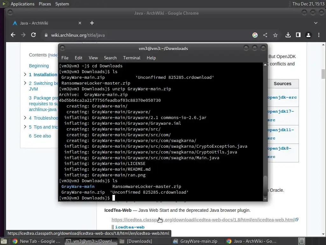Expand the Troubleshooting section chevron
This screenshot has width=326, height=245.
[25, 118]
